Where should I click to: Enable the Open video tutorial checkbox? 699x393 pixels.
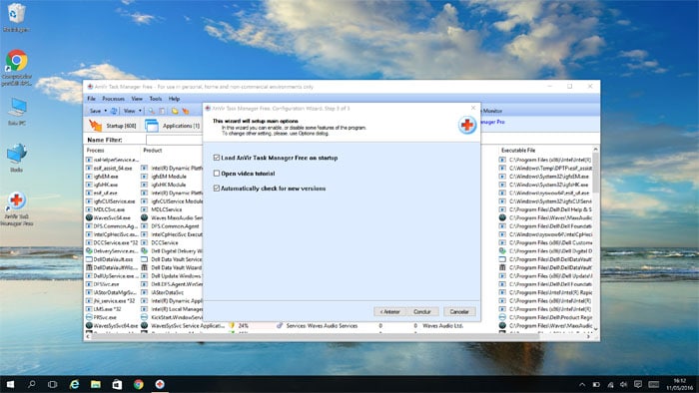pyautogui.click(x=217, y=174)
